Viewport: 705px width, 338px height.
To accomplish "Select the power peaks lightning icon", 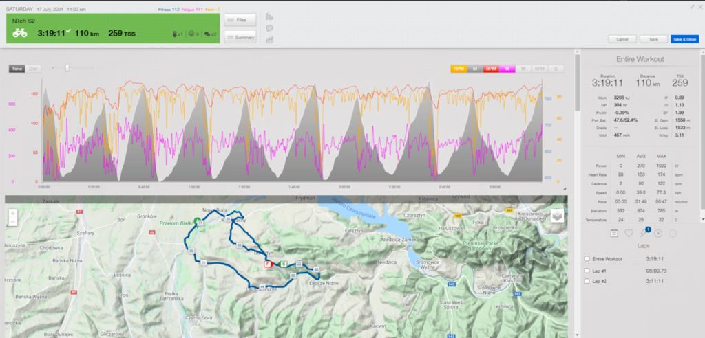I will 643,233.
